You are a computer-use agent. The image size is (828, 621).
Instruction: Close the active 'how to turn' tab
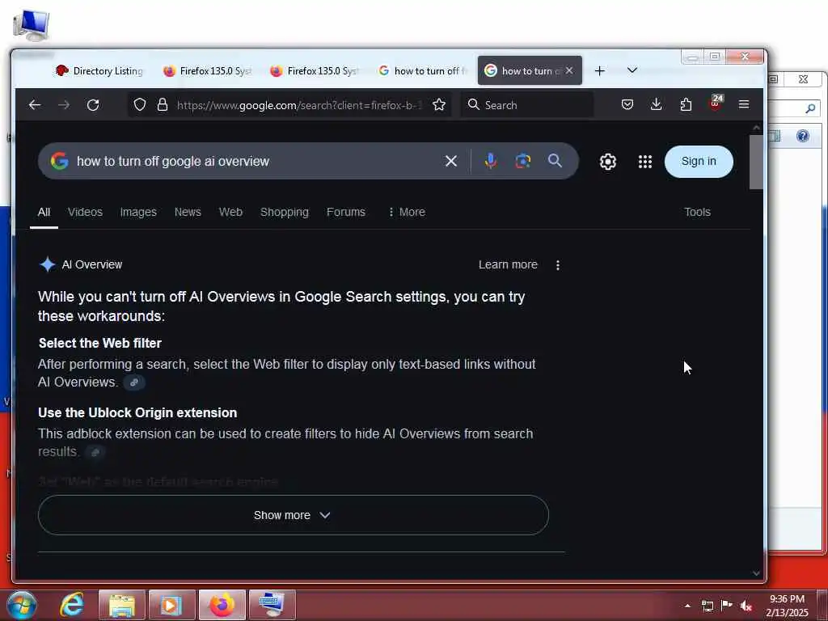click(568, 70)
